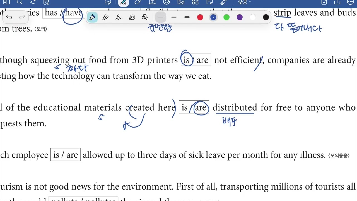Choose the ballpoint pen style

(92, 17)
